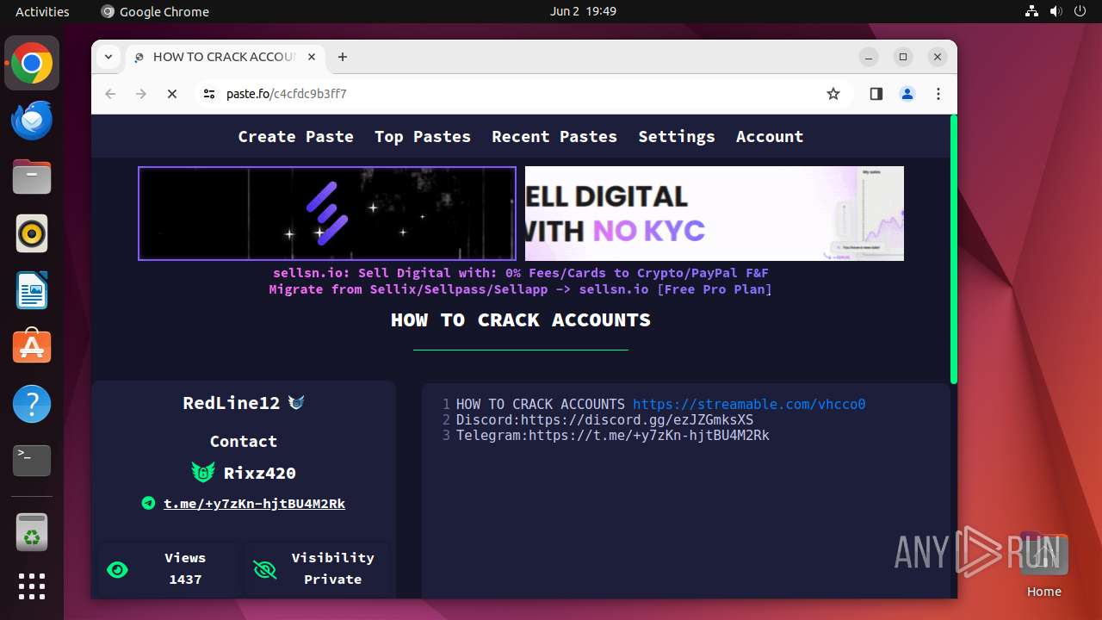Open Rhythmbox music player in the dock

point(32,233)
